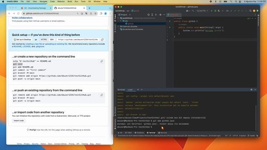
Task: Bookmark the page with the star icon
Action: point(96,13)
